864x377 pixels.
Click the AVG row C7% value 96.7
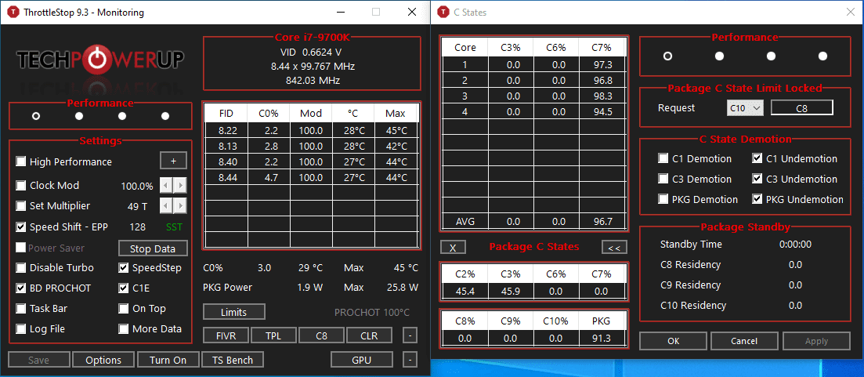pyautogui.click(x=602, y=222)
